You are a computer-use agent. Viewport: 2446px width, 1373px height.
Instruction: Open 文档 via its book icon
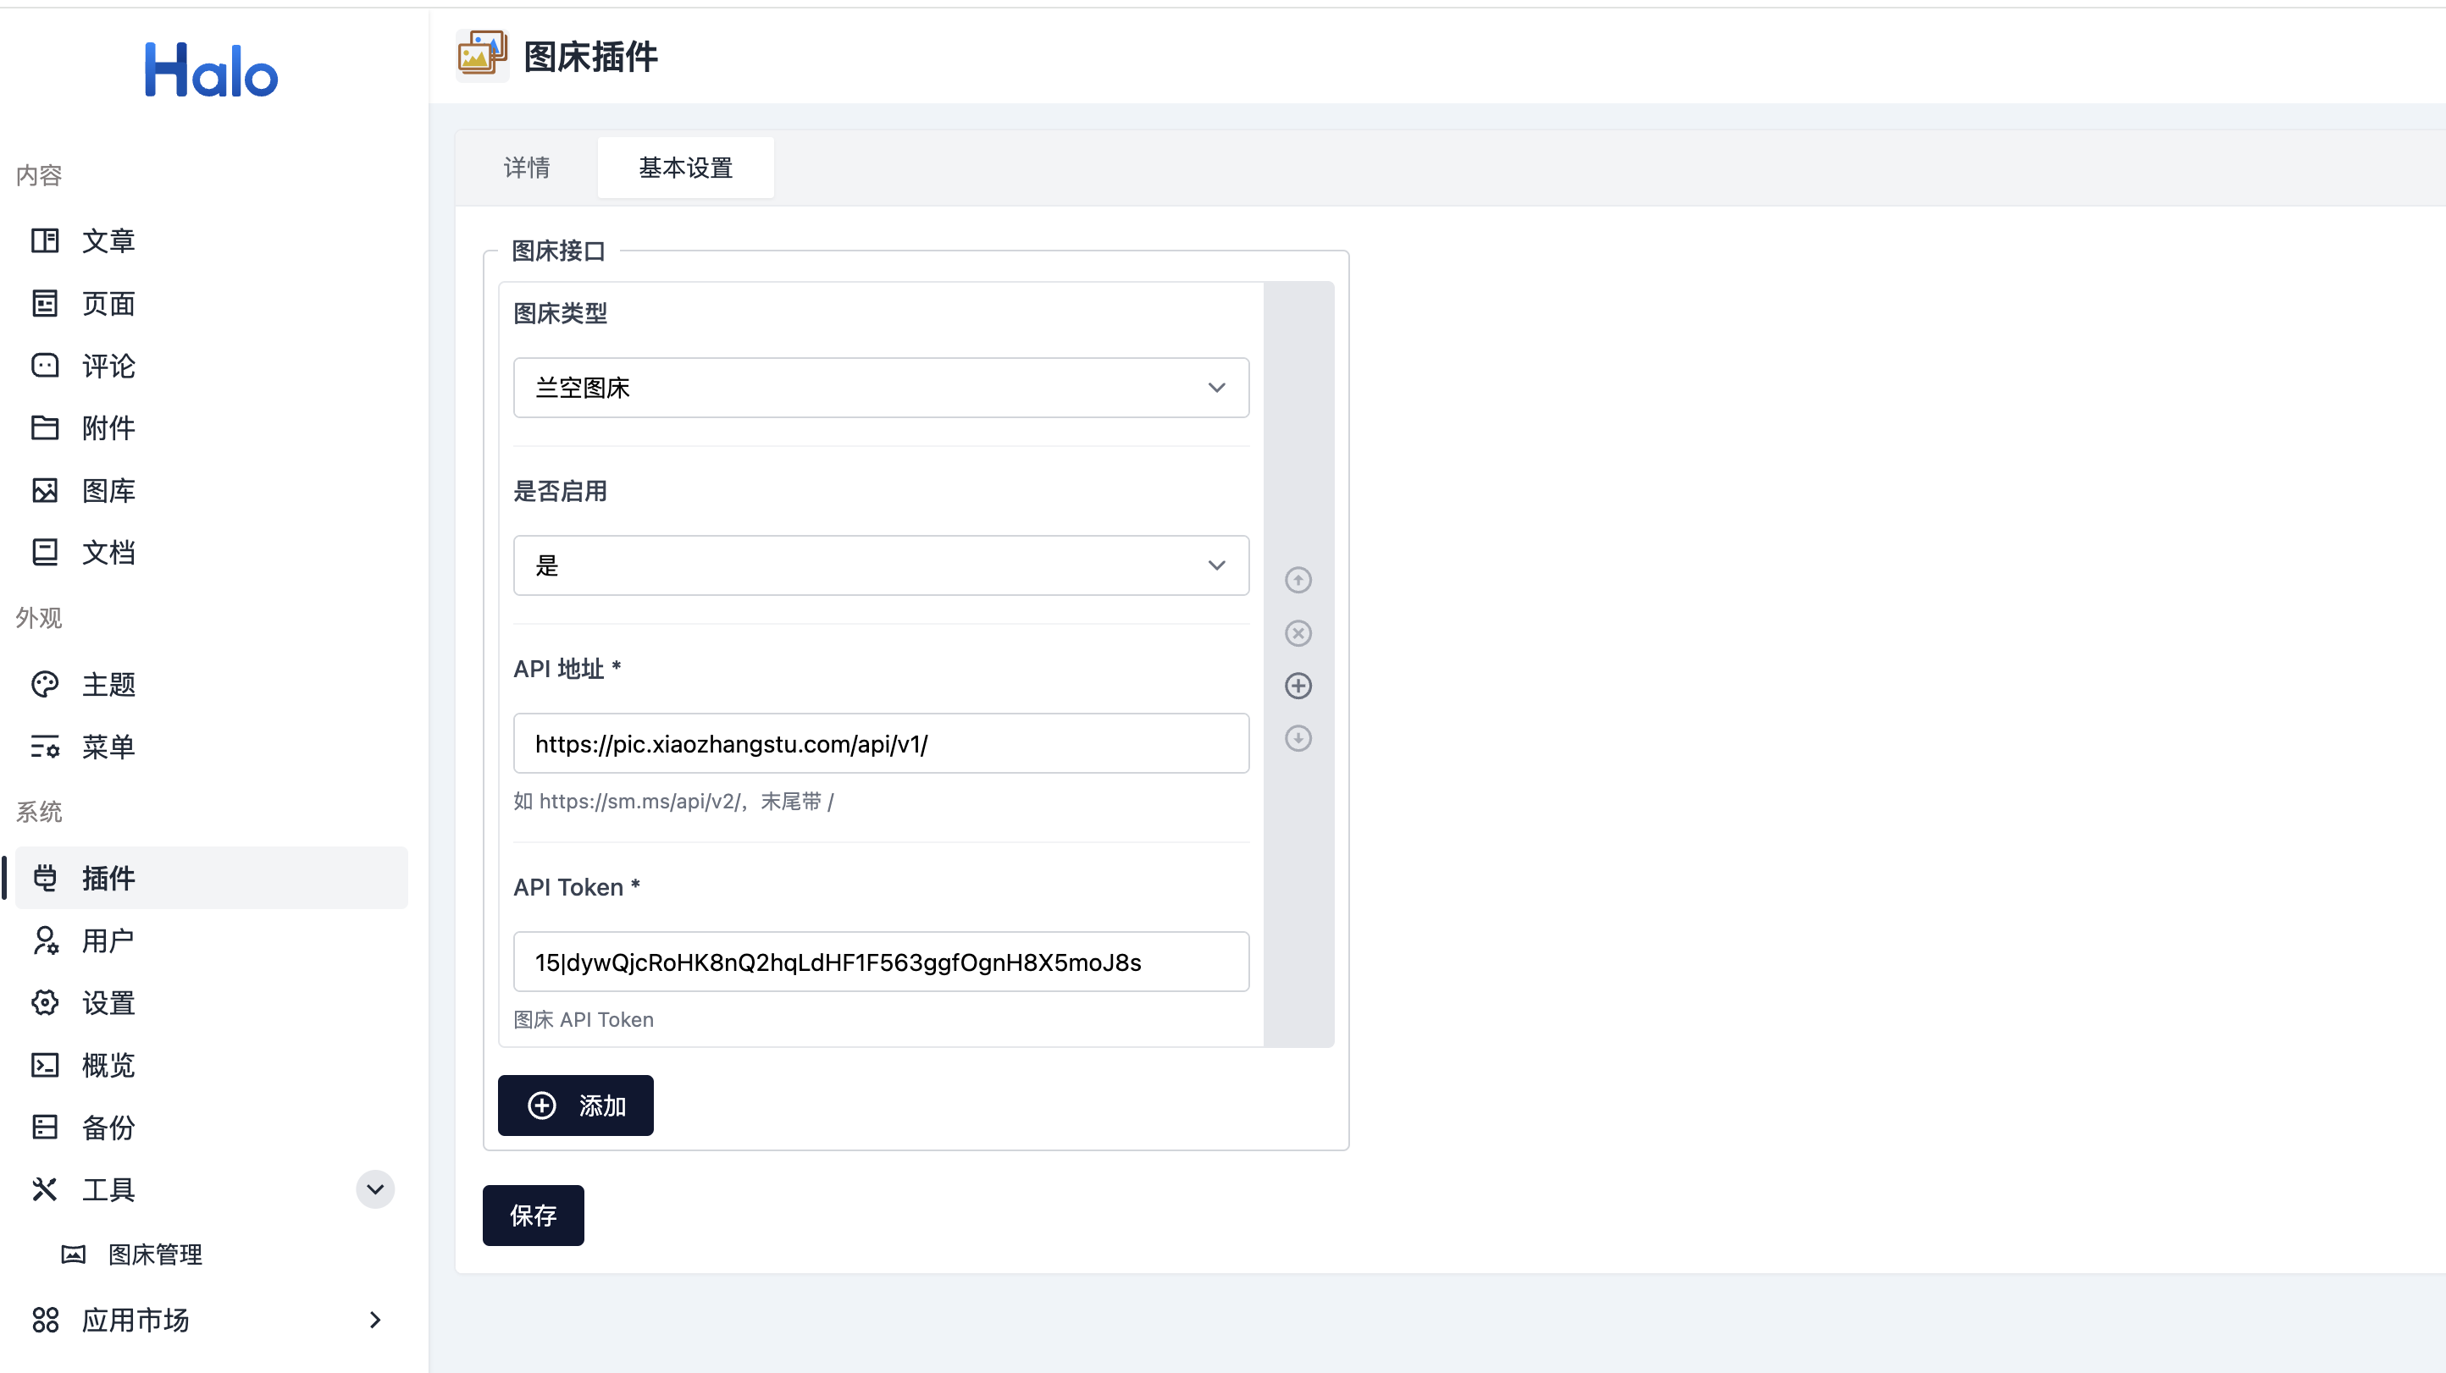click(45, 552)
